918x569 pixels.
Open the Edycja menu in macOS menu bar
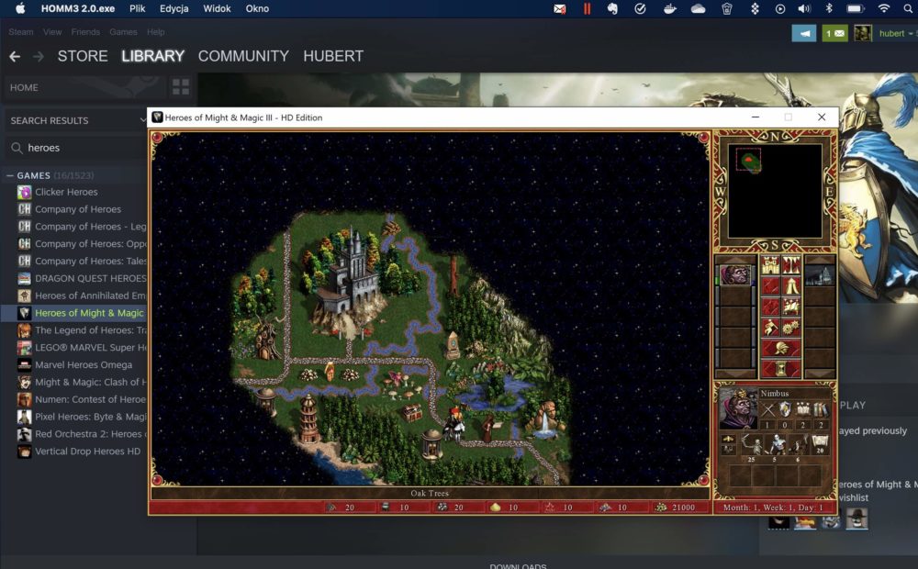pyautogui.click(x=174, y=9)
